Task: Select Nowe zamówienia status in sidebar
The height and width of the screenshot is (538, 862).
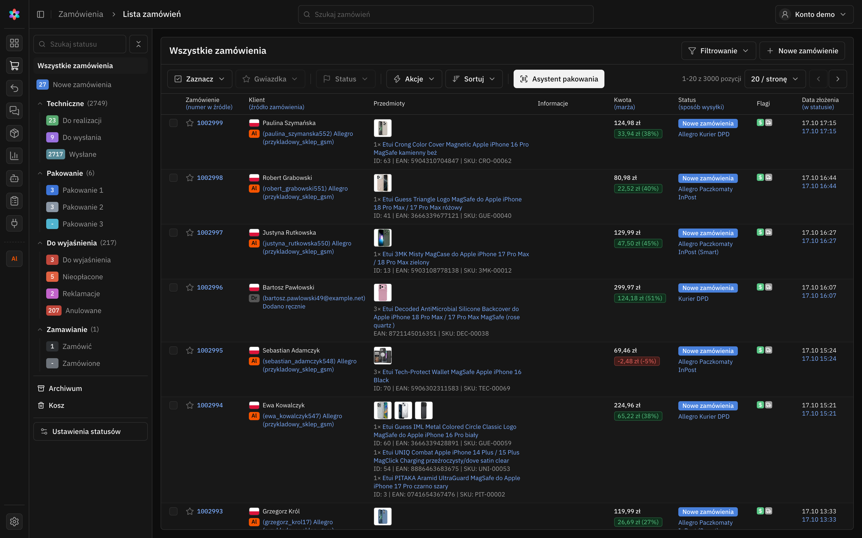Action: click(91, 85)
